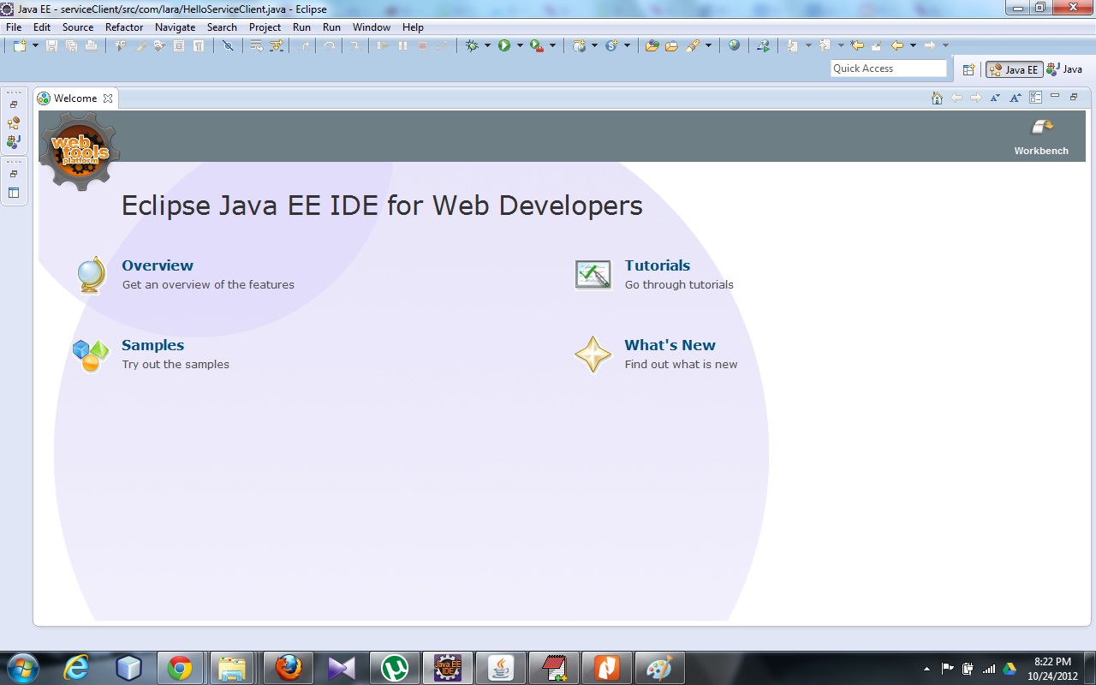Click the Web Tools Platform logo
Image resolution: width=1096 pixels, height=685 pixels.
click(x=80, y=151)
